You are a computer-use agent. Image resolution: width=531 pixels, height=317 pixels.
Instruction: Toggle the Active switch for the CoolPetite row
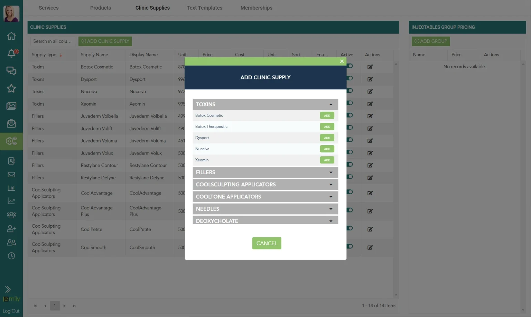pos(350,228)
